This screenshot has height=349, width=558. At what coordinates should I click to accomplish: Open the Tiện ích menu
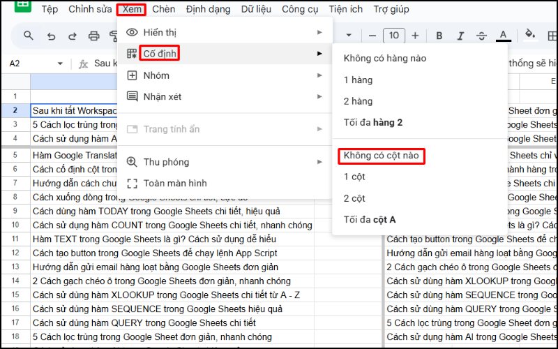(x=345, y=9)
